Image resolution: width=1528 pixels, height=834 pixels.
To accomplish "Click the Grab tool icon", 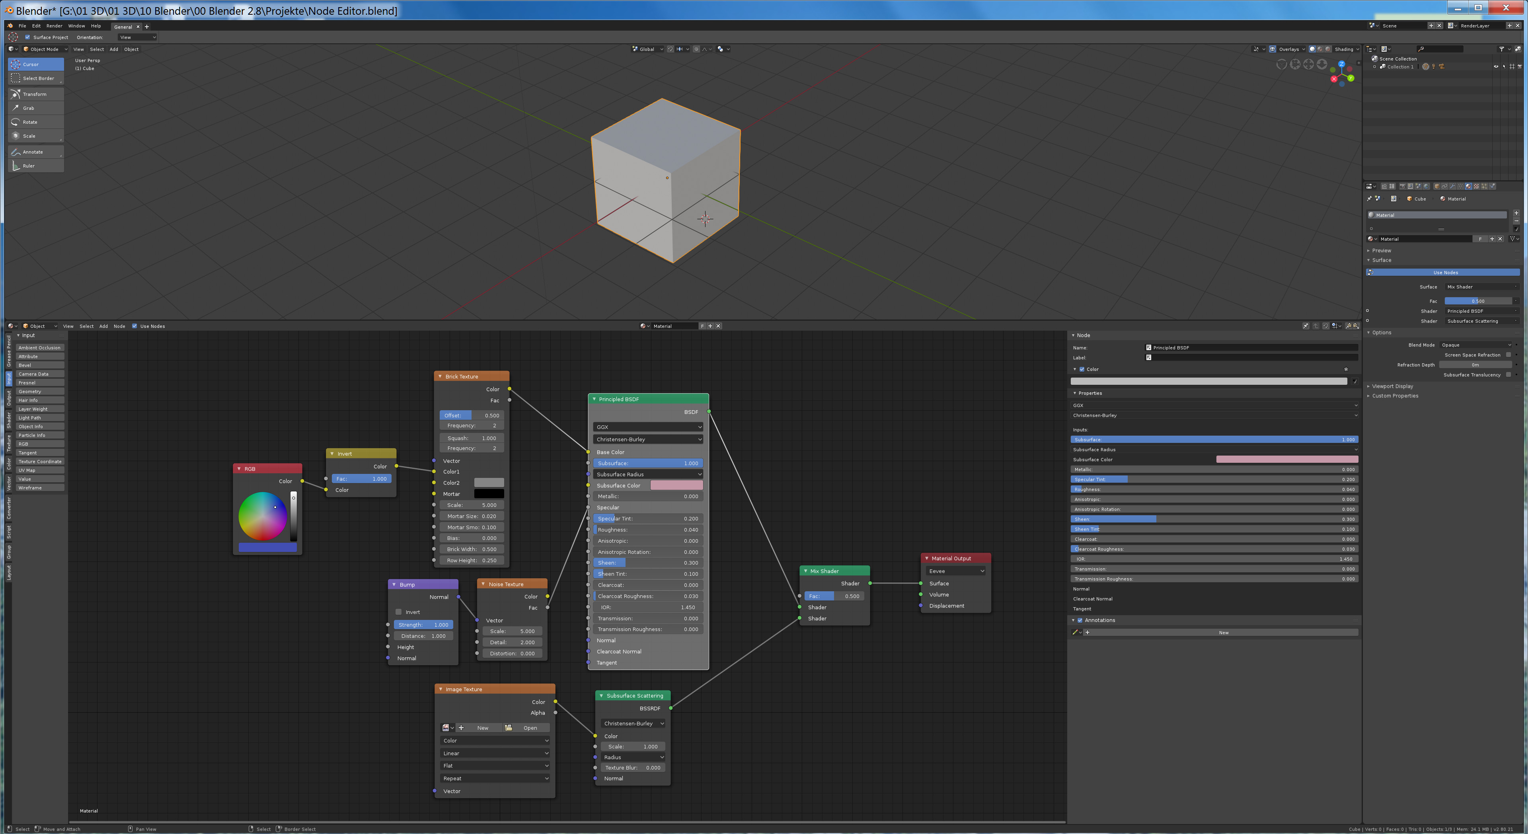I will (16, 108).
